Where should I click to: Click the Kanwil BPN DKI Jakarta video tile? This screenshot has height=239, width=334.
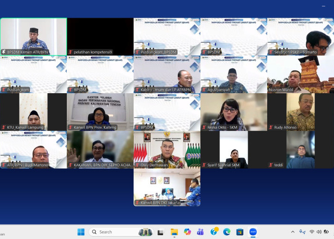click(167, 187)
